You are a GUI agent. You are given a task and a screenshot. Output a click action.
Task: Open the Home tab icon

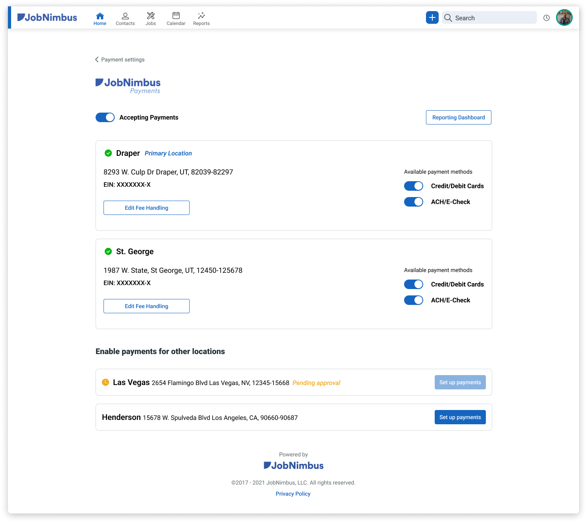(x=100, y=16)
